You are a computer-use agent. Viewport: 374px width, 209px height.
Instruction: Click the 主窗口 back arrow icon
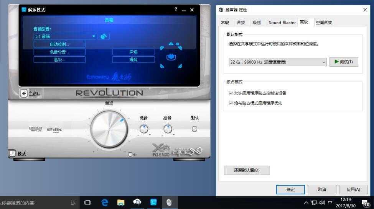pos(24,93)
